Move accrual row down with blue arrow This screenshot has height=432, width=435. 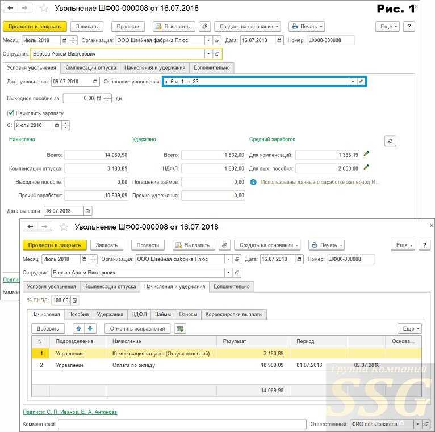pyautogui.click(x=90, y=328)
